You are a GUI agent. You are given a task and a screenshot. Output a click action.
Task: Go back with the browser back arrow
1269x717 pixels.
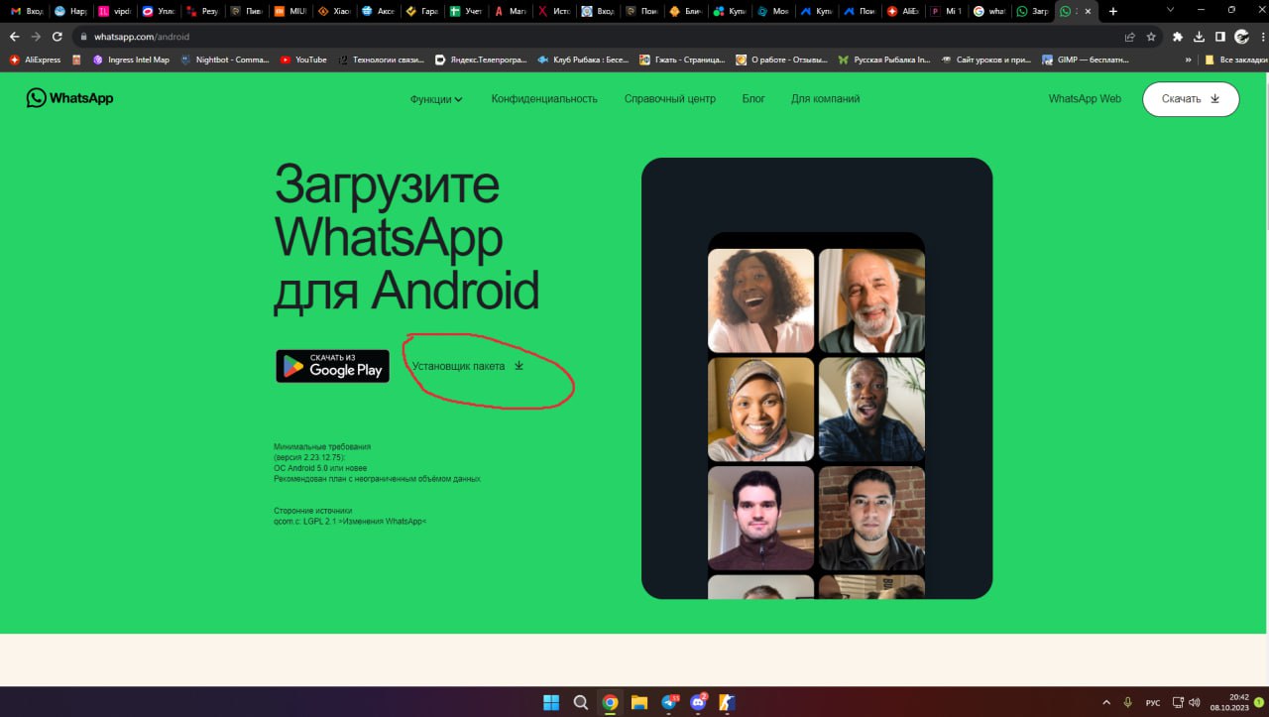coord(14,37)
